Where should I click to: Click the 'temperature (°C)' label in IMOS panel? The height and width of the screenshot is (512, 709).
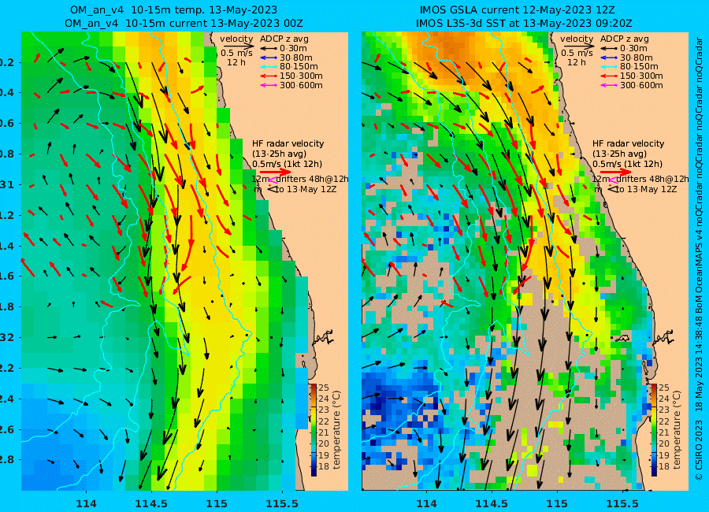tap(677, 429)
